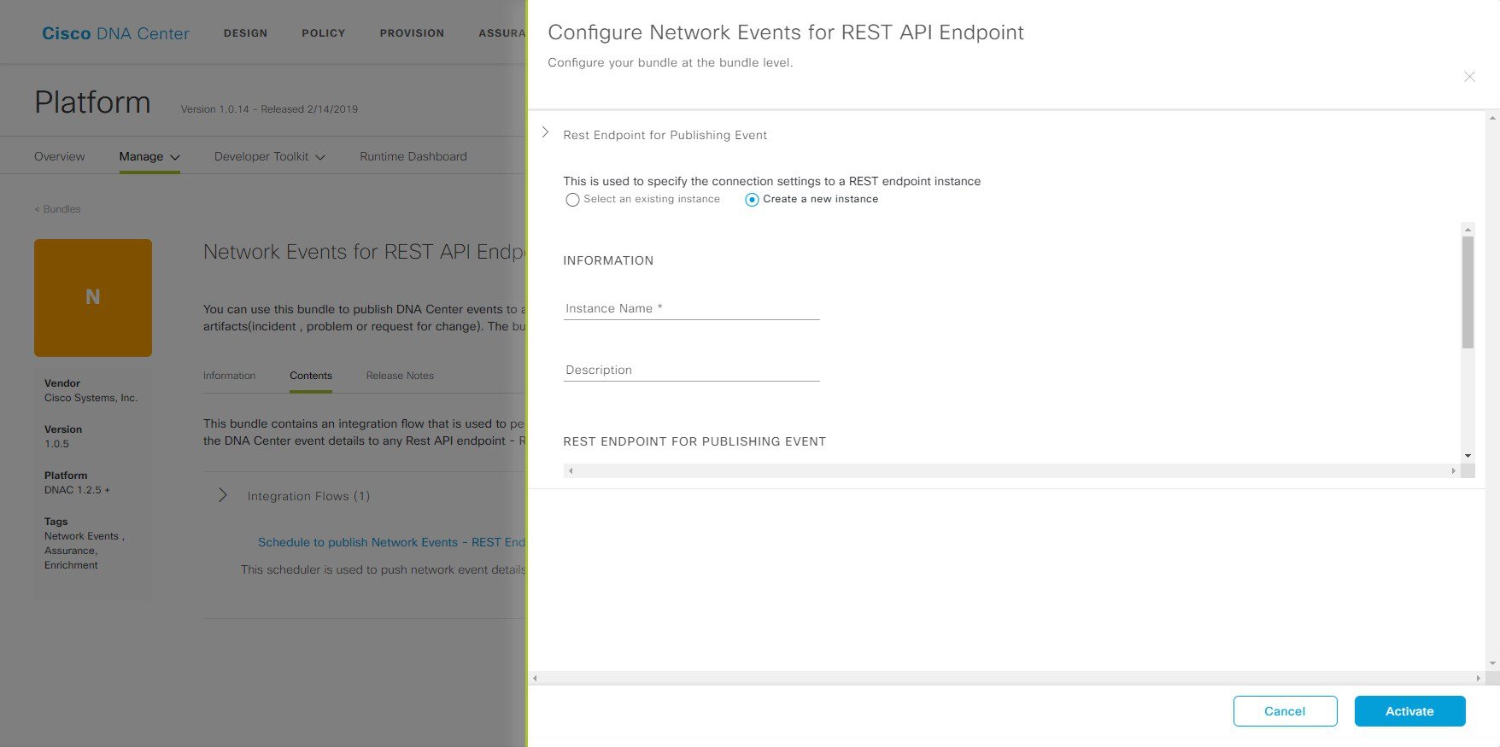This screenshot has height=747, width=1500.
Task: Click the Description input field
Action: point(691,370)
